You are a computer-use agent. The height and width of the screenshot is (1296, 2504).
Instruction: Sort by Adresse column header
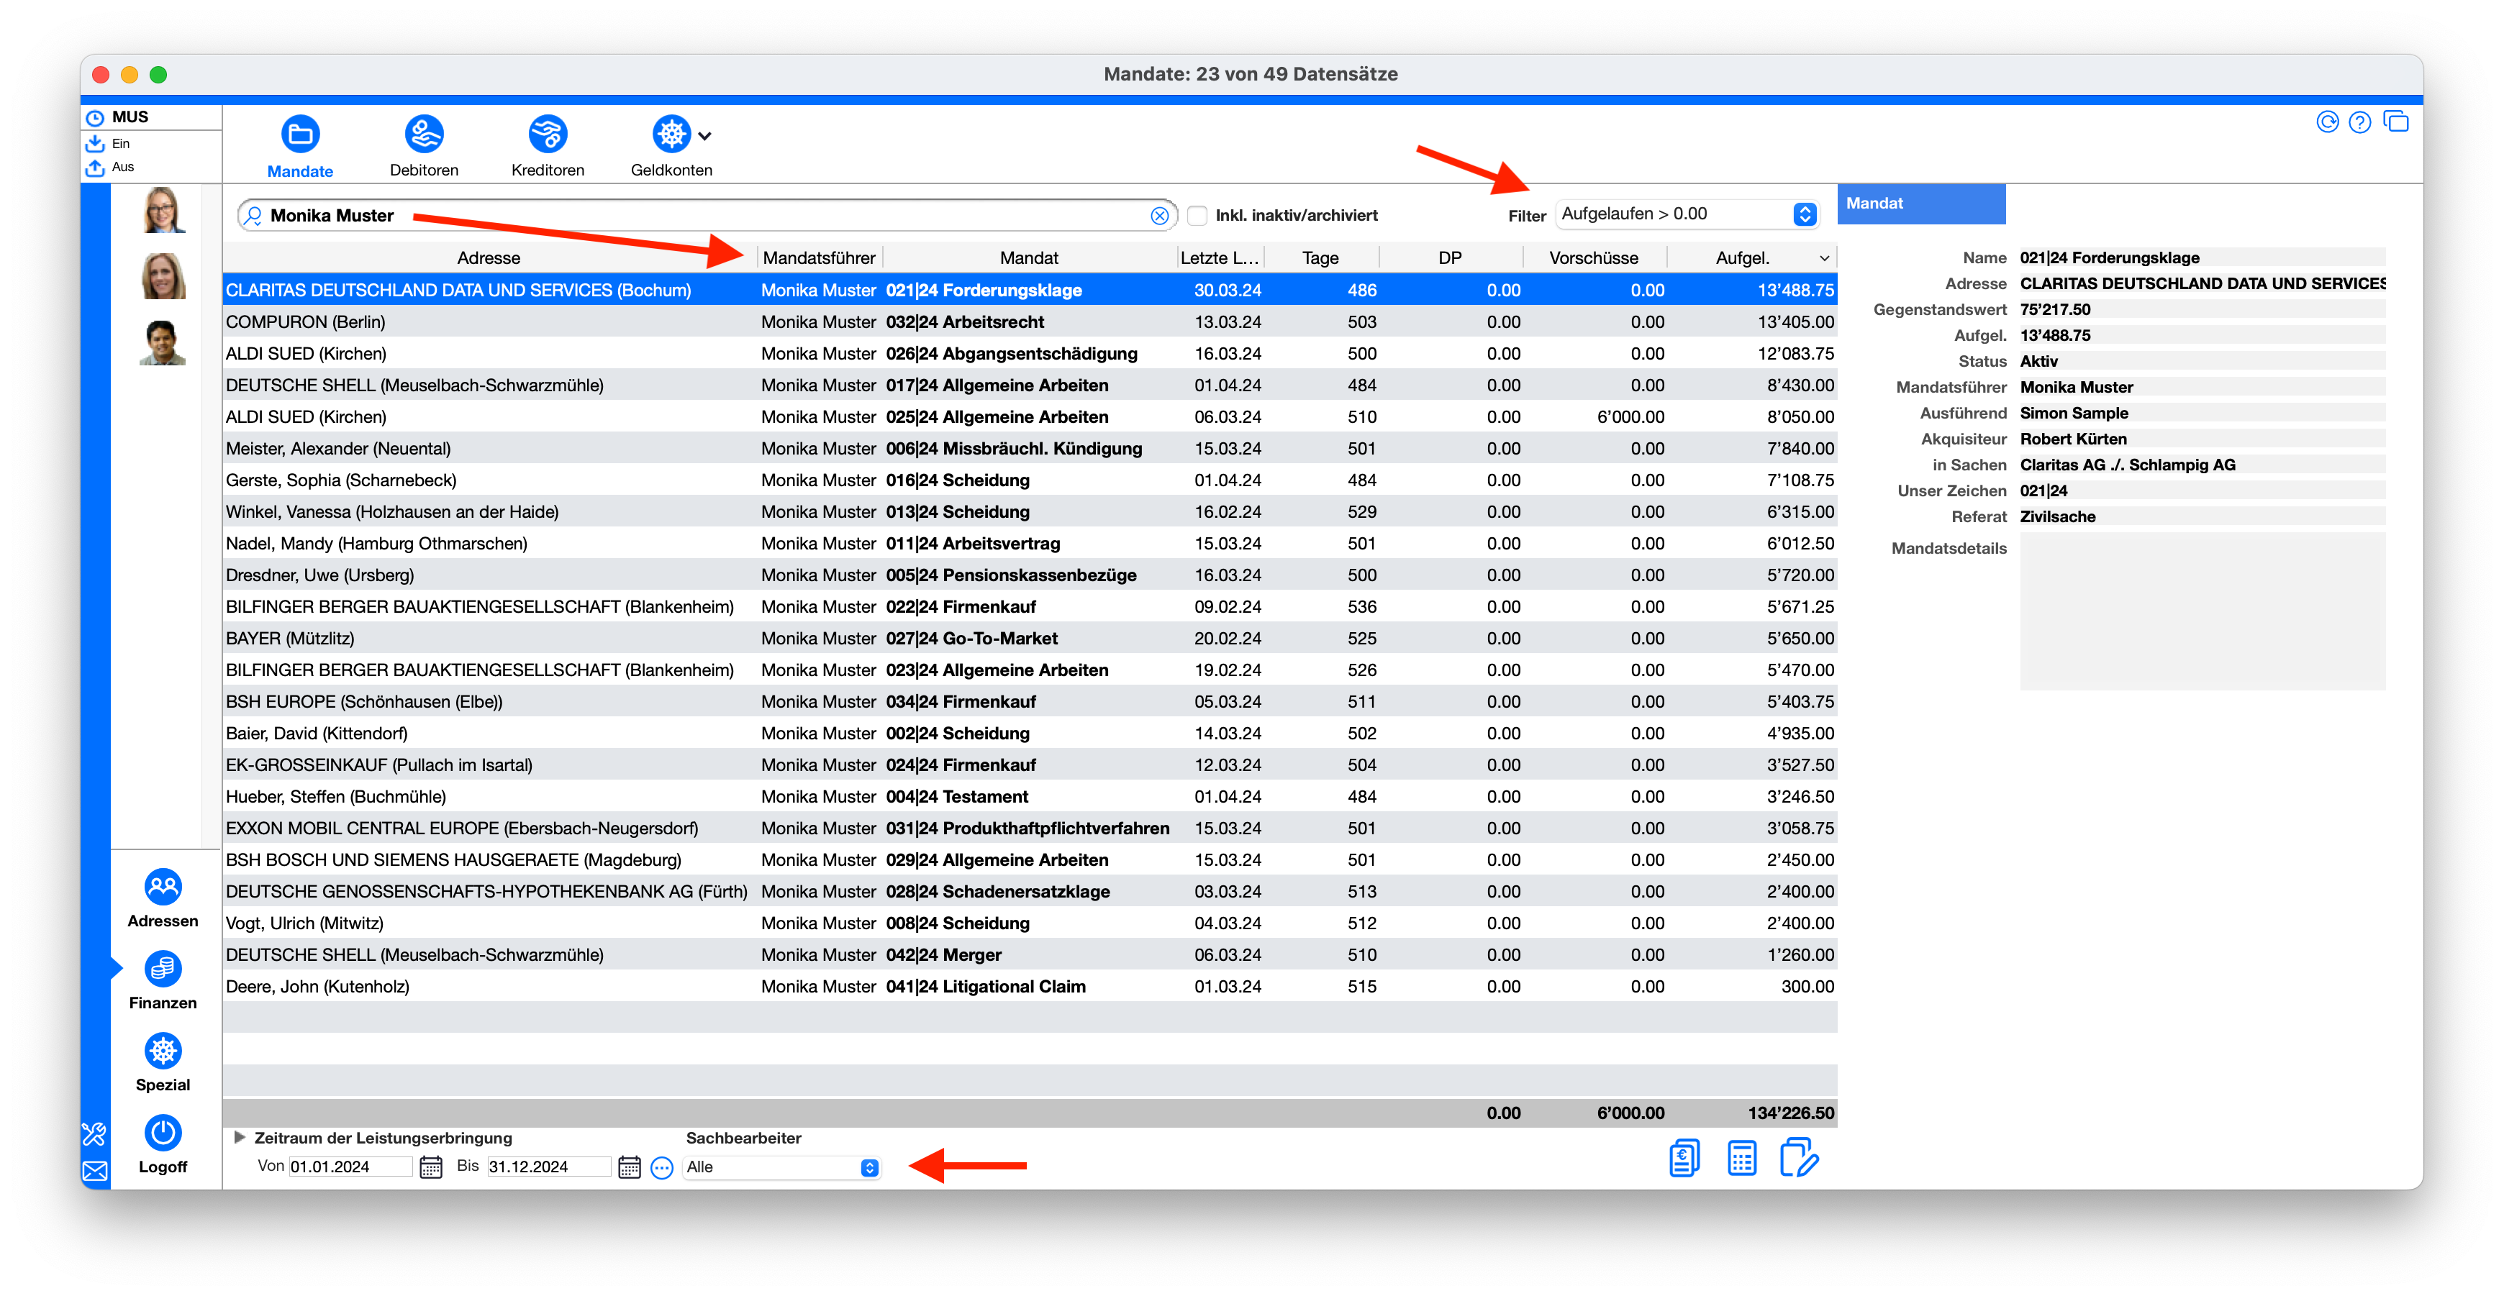489,257
